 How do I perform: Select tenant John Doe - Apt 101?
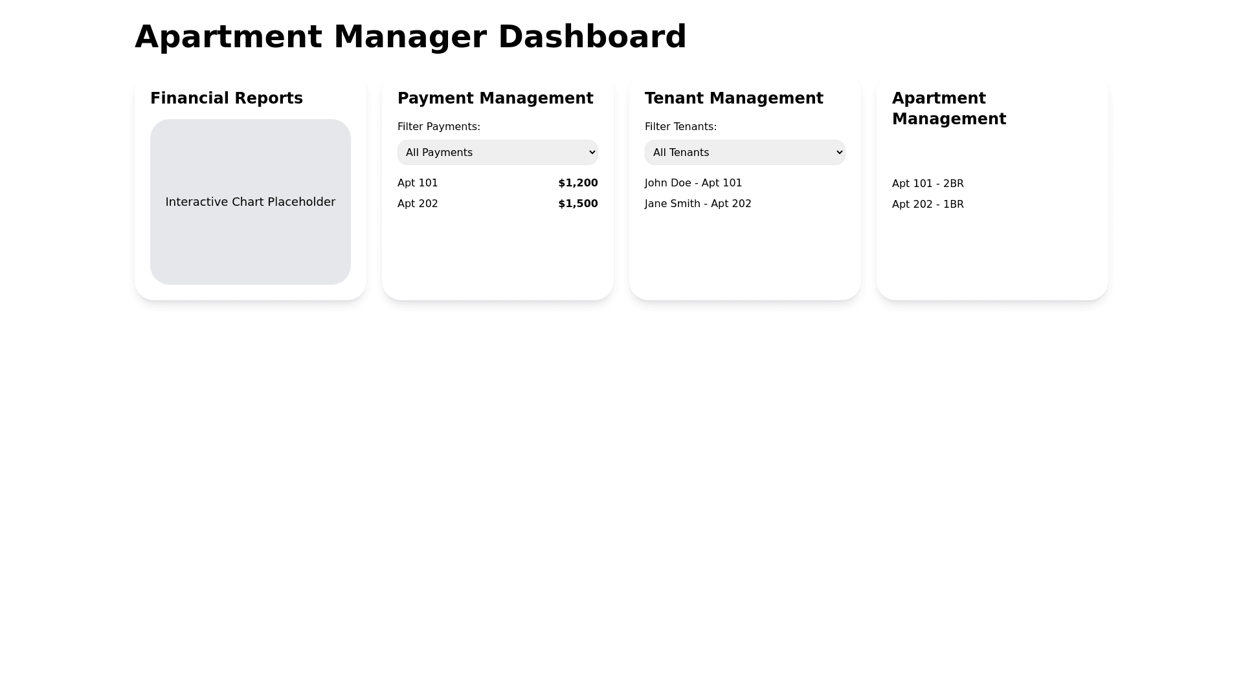click(x=693, y=183)
